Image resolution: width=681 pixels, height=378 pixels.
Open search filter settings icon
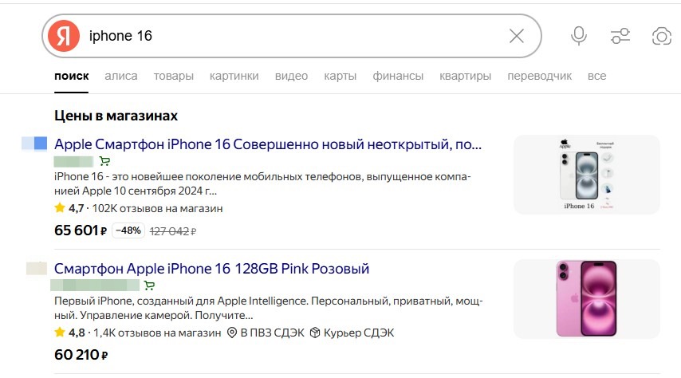620,36
